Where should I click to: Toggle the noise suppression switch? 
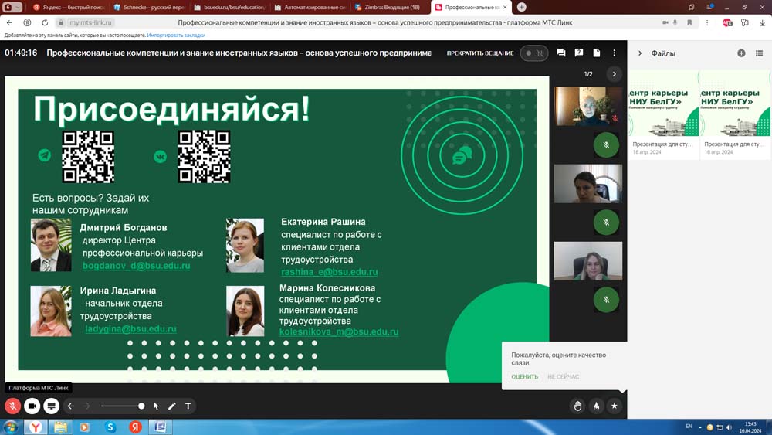[x=533, y=53]
